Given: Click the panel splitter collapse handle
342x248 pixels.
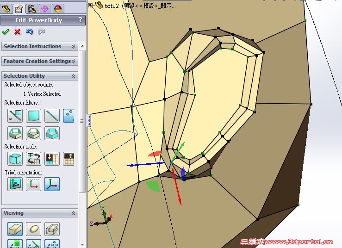Looking at the screenshot, I should coord(89,120).
